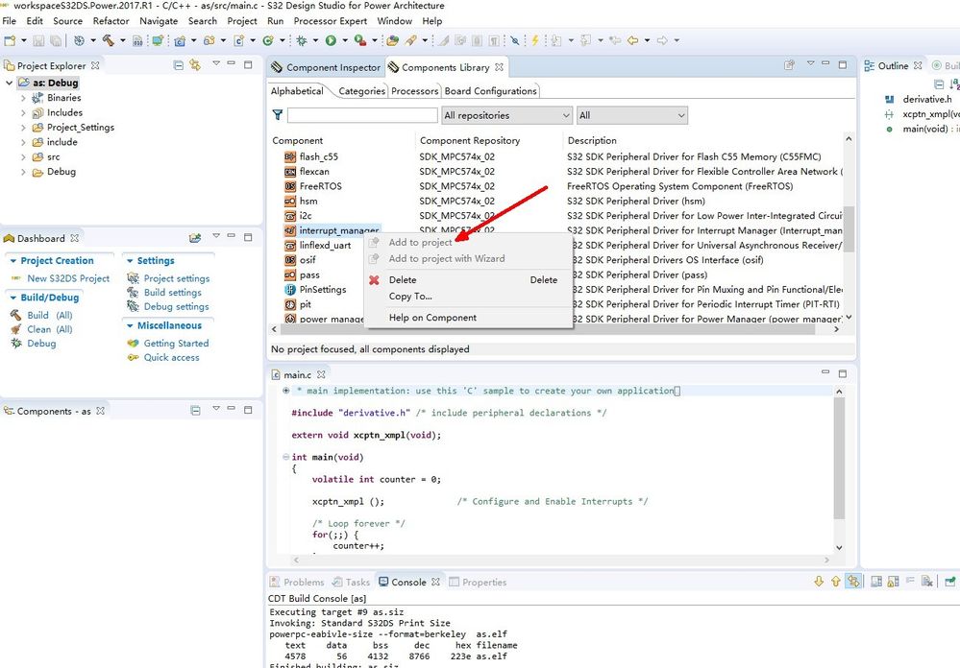The width and height of the screenshot is (960, 668).
Task: Select derivative.h in the Outline
Action: [x=927, y=99]
